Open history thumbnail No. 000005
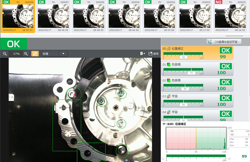The width and height of the screenshot is (250, 162). point(124,16)
